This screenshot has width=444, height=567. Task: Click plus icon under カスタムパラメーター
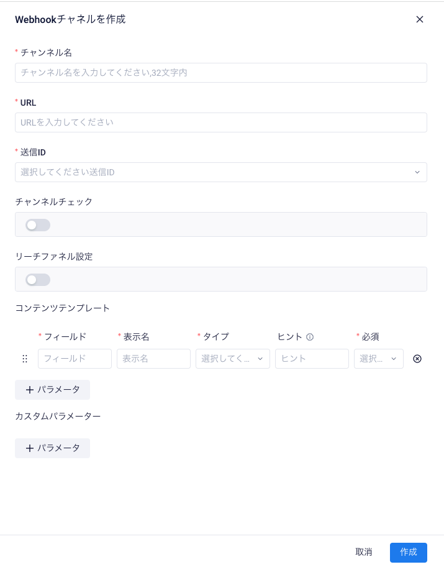(x=30, y=448)
